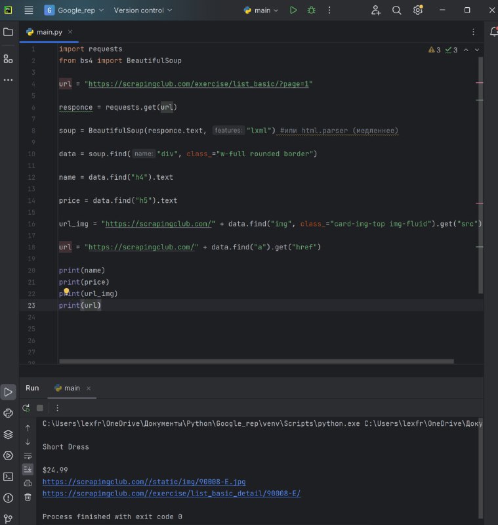498x525 pixels.
Task: Place cursor on line 23 print(url)
Action: pos(79,305)
